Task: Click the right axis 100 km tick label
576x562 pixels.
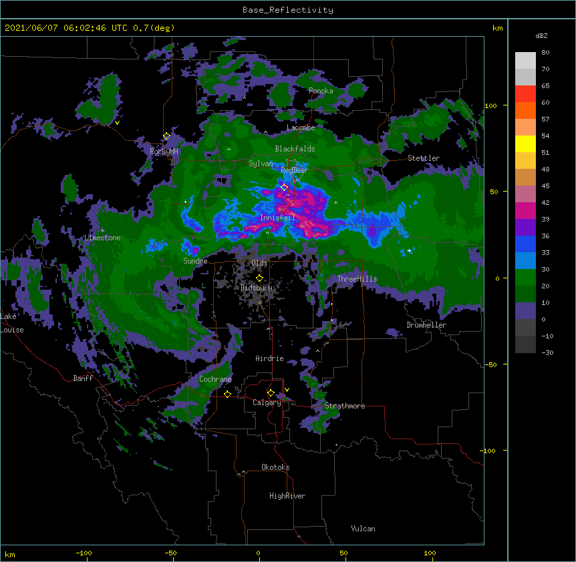Action: [490, 105]
